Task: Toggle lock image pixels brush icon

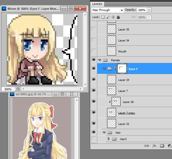Action: [108, 17]
